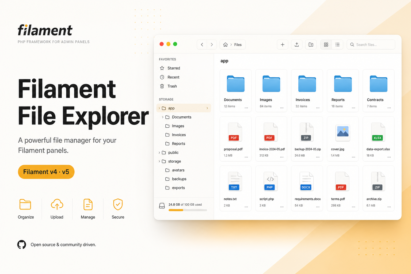This screenshot has height=274, width=411.
Task: Select the app storage entry
Action: coord(184,108)
